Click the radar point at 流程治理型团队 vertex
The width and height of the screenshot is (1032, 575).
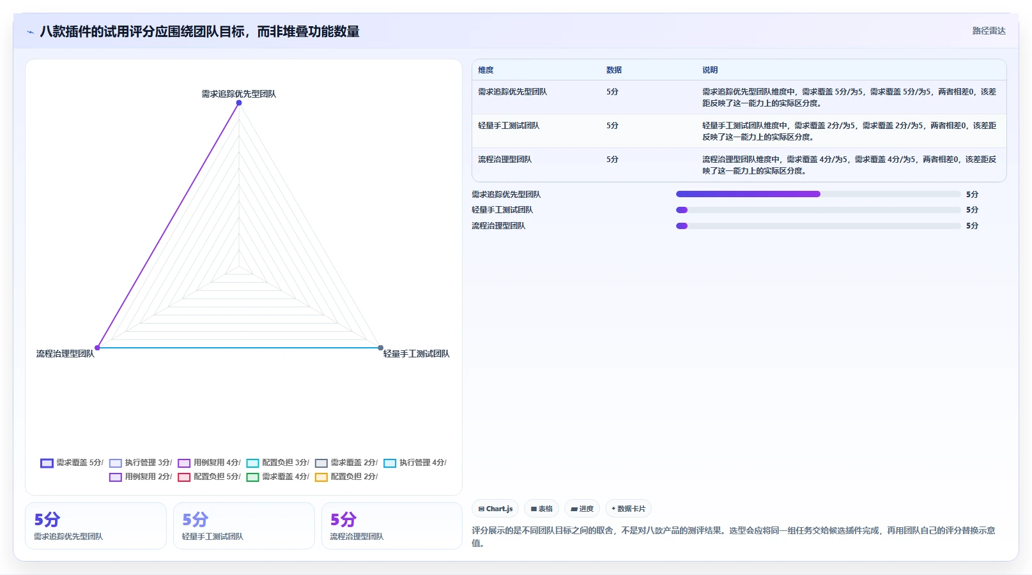[x=97, y=348]
